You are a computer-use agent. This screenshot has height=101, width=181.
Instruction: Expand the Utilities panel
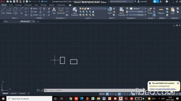click(163, 18)
